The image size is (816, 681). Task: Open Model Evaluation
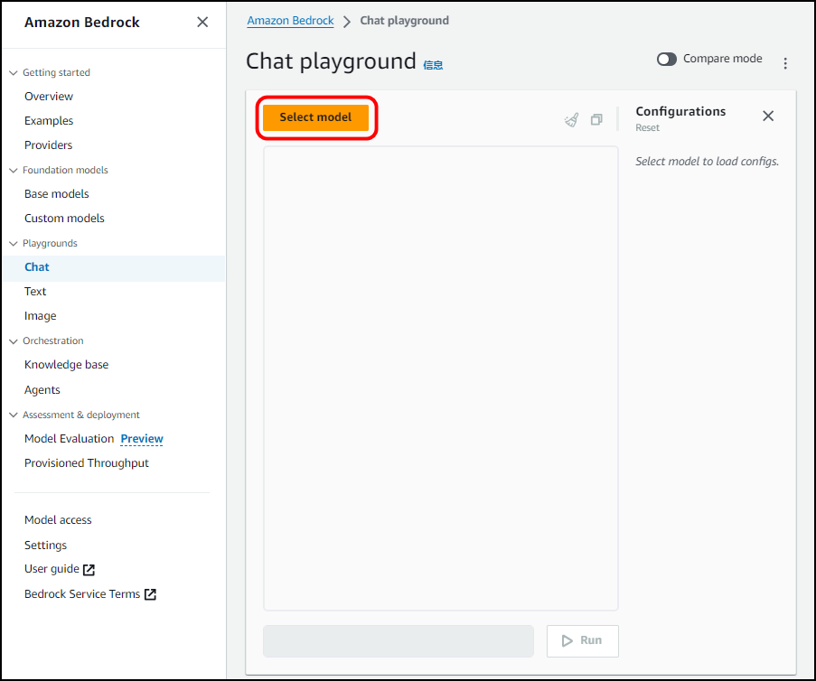70,439
